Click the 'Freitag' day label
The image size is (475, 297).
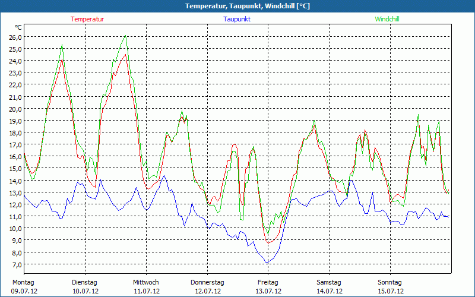(268, 283)
